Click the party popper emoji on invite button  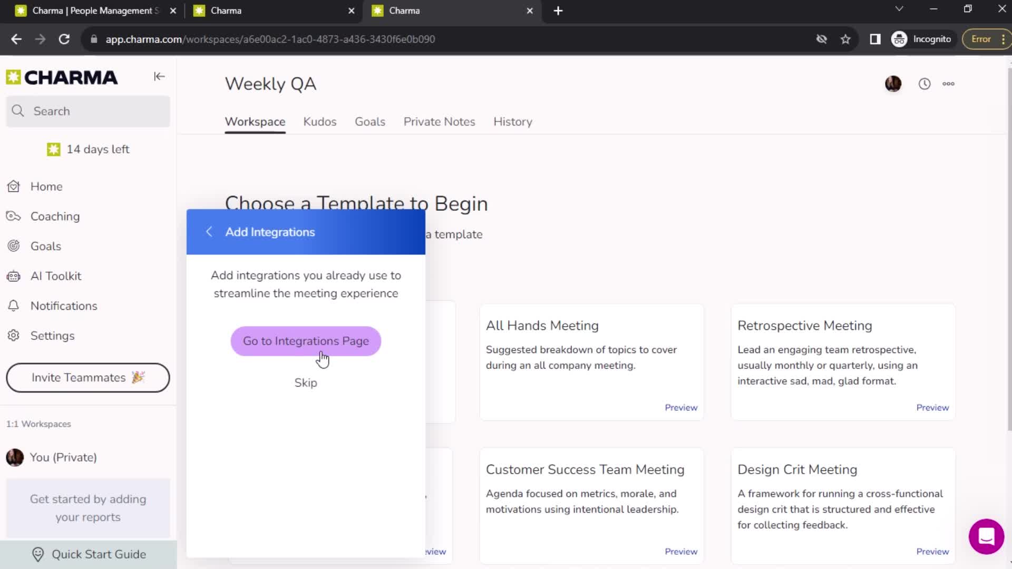(138, 377)
